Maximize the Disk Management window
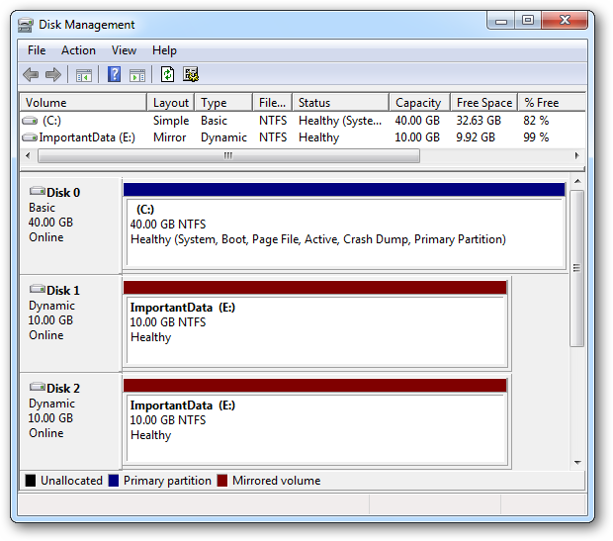The width and height of the screenshot is (613, 541). pos(528,21)
